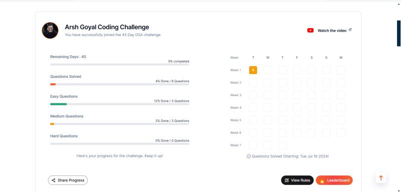Click the info icon next to Questions Solved

[249, 156]
